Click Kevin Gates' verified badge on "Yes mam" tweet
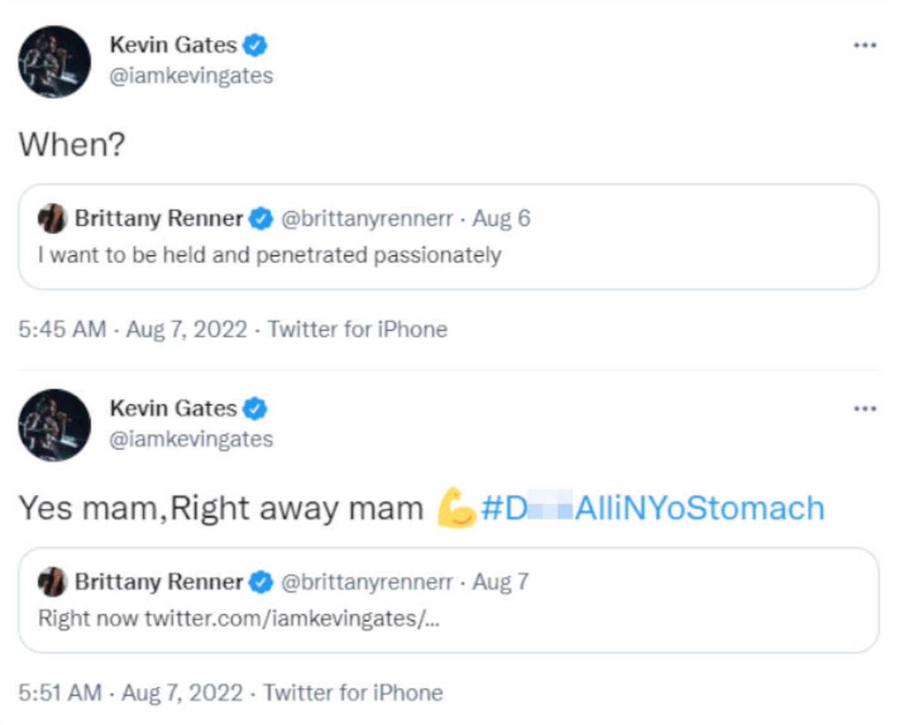Viewport: 899px width, 725px height. [x=255, y=409]
